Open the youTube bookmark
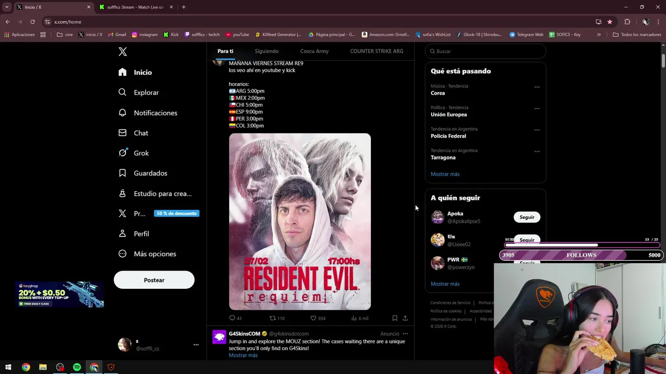666x374 pixels. pyautogui.click(x=237, y=35)
